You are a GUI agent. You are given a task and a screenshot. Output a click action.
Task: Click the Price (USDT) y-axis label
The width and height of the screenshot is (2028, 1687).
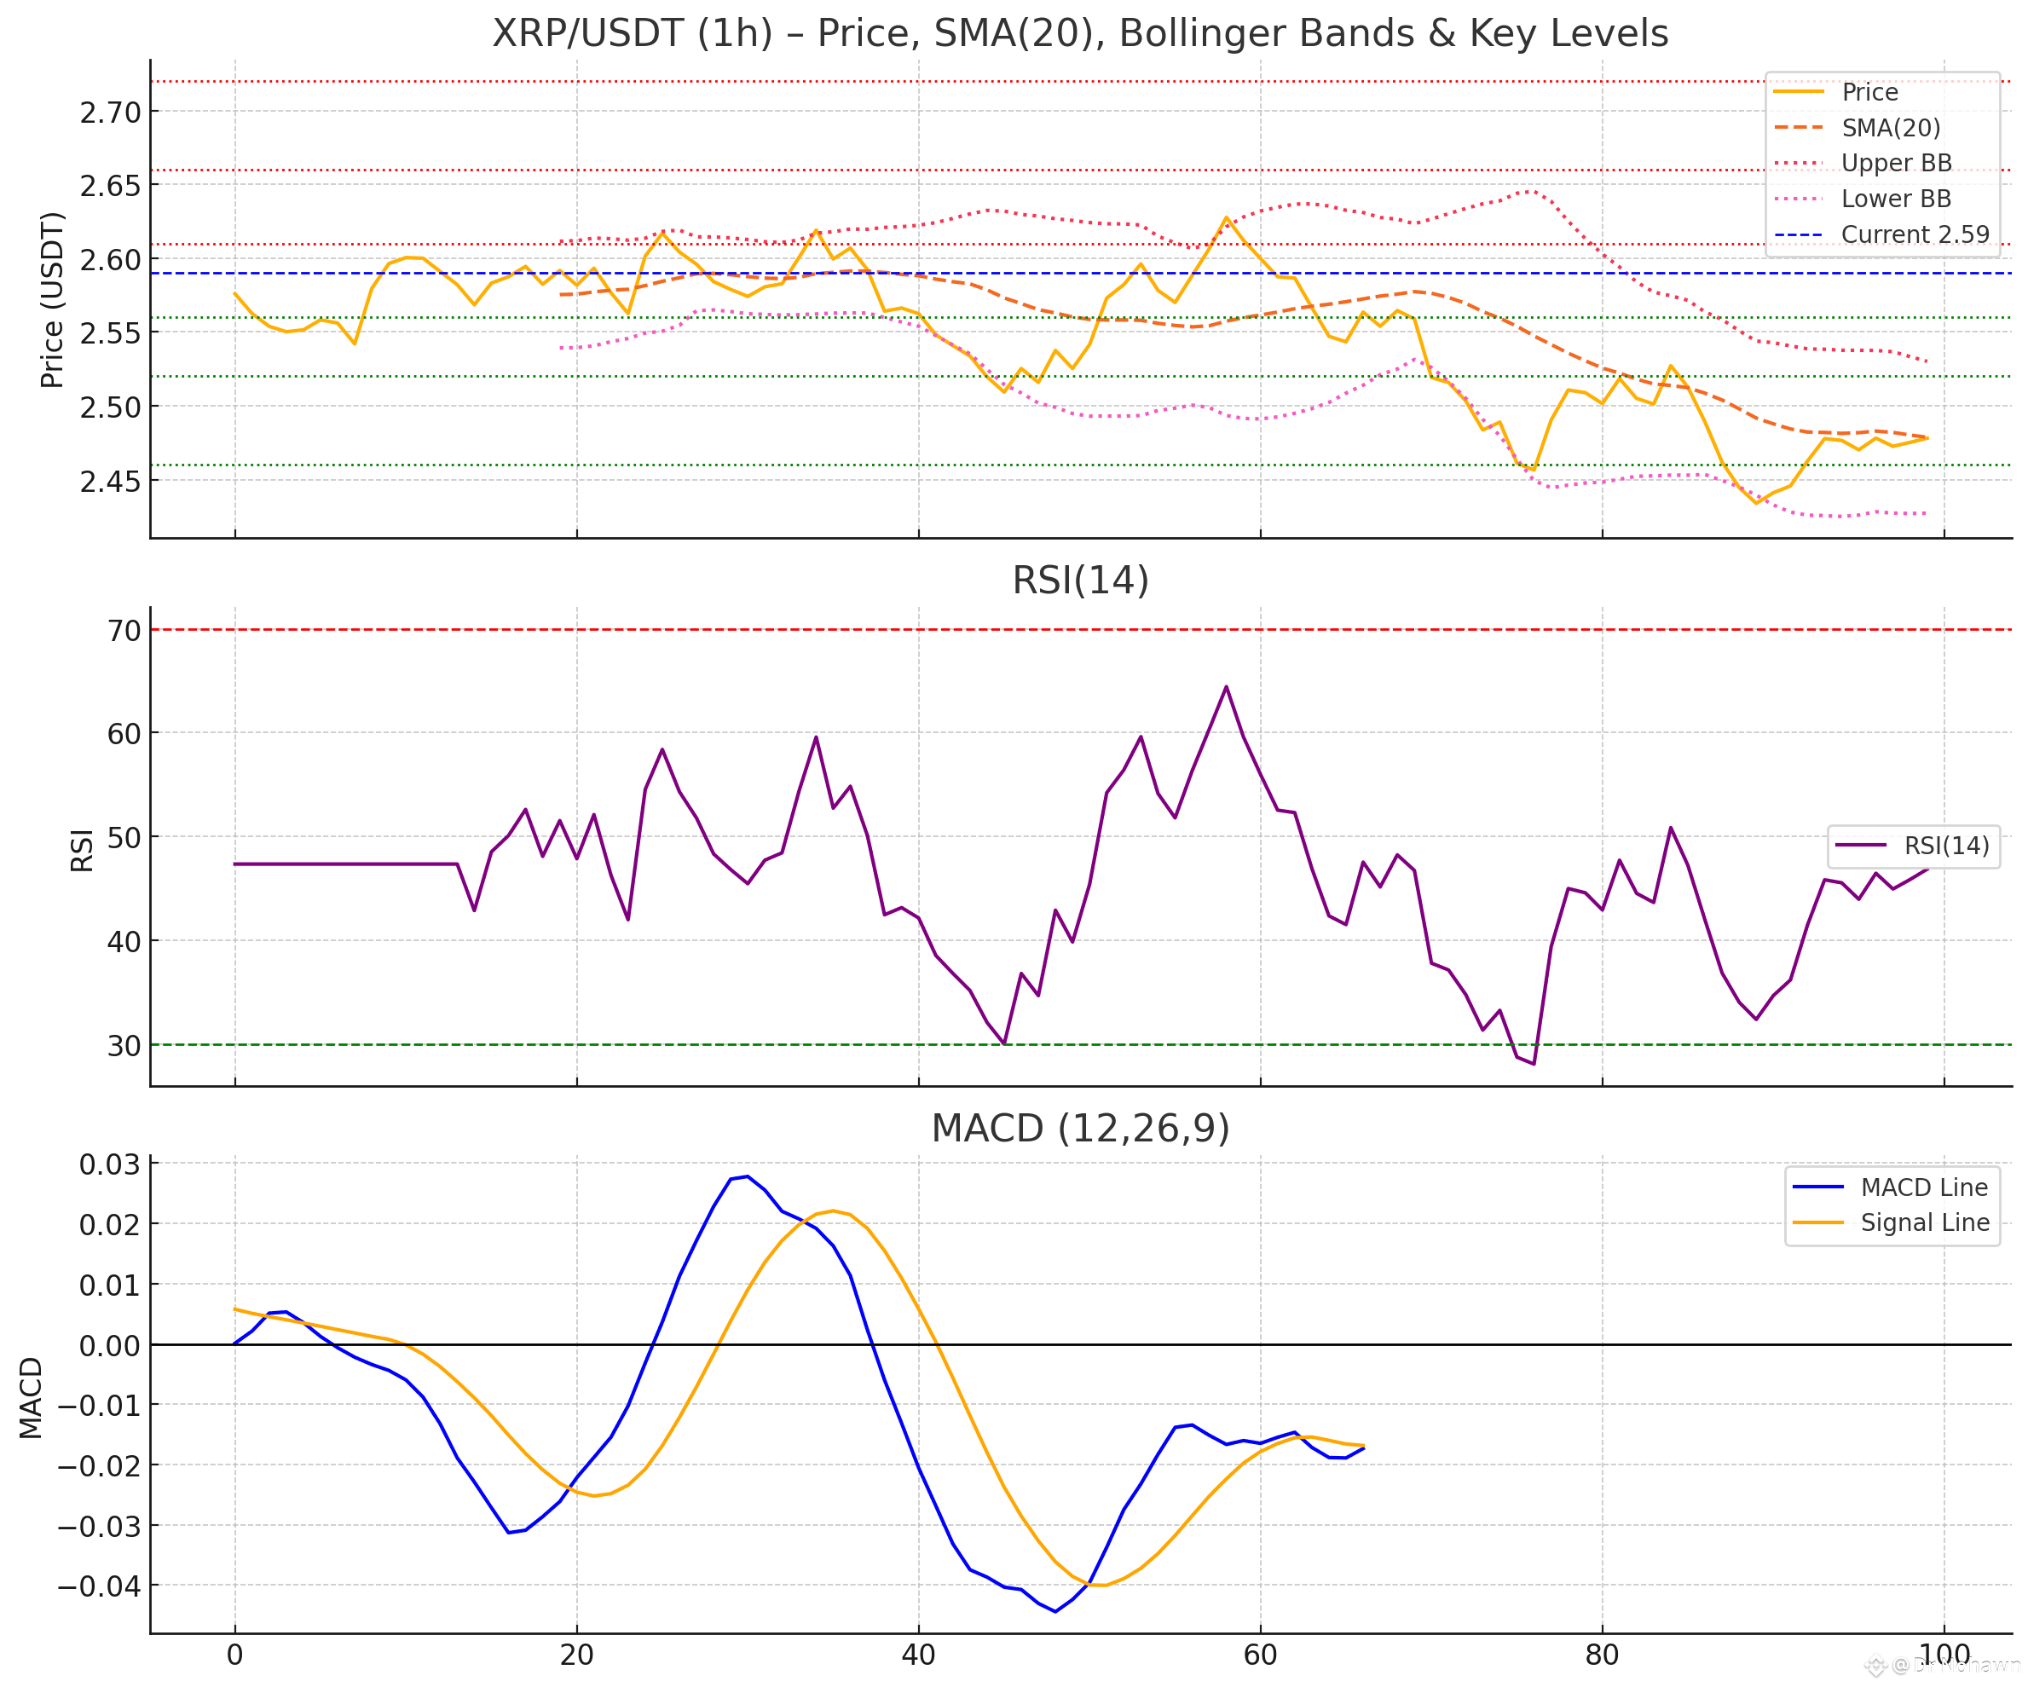52,299
